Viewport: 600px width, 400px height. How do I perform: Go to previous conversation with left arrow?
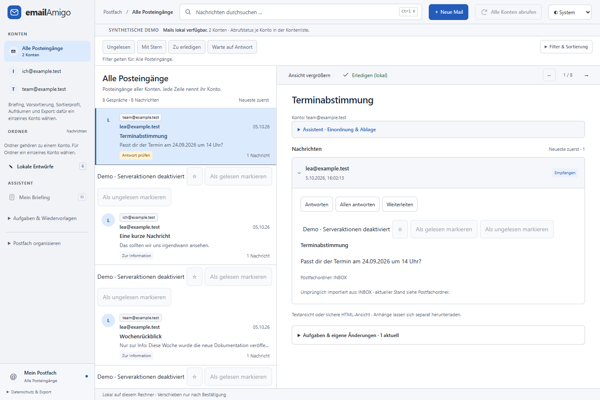click(x=549, y=75)
